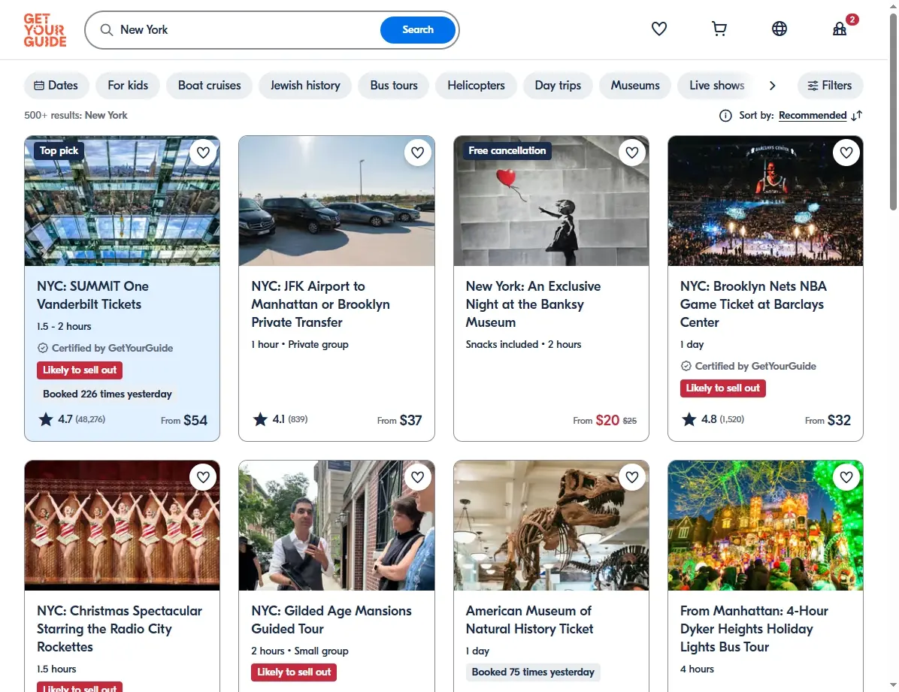The width and height of the screenshot is (899, 692).
Task: Filter by Jewish history
Action: pyautogui.click(x=305, y=86)
